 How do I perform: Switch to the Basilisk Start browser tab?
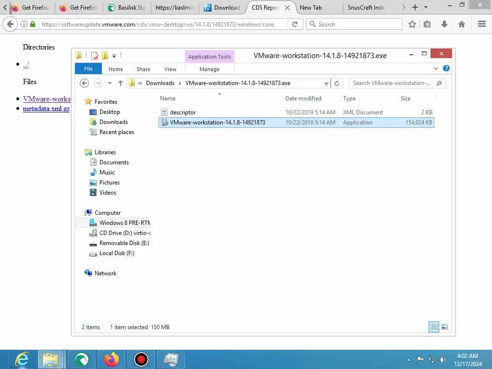click(x=127, y=8)
